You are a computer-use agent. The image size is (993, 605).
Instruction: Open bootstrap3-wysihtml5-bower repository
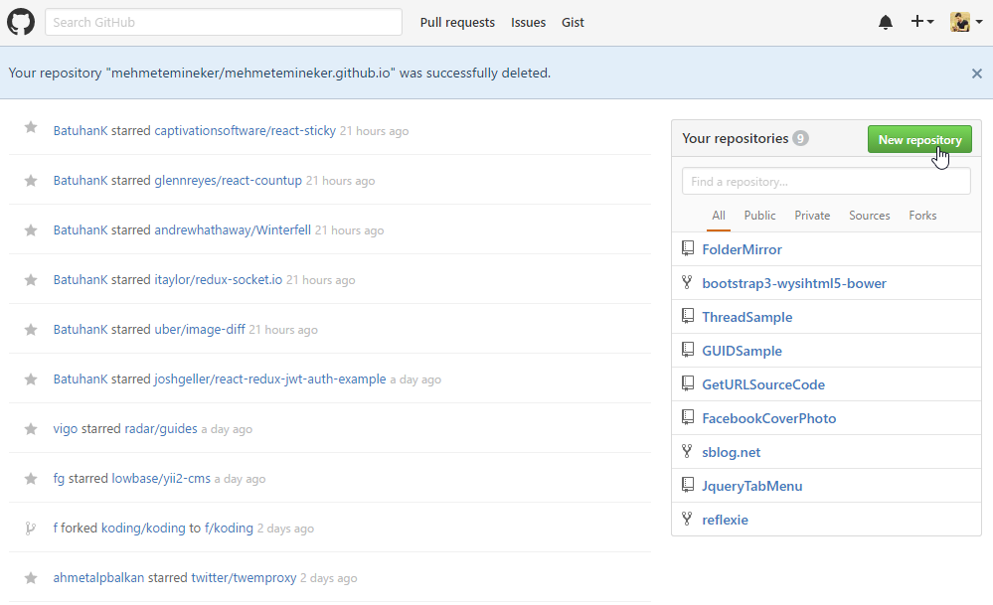tap(794, 283)
